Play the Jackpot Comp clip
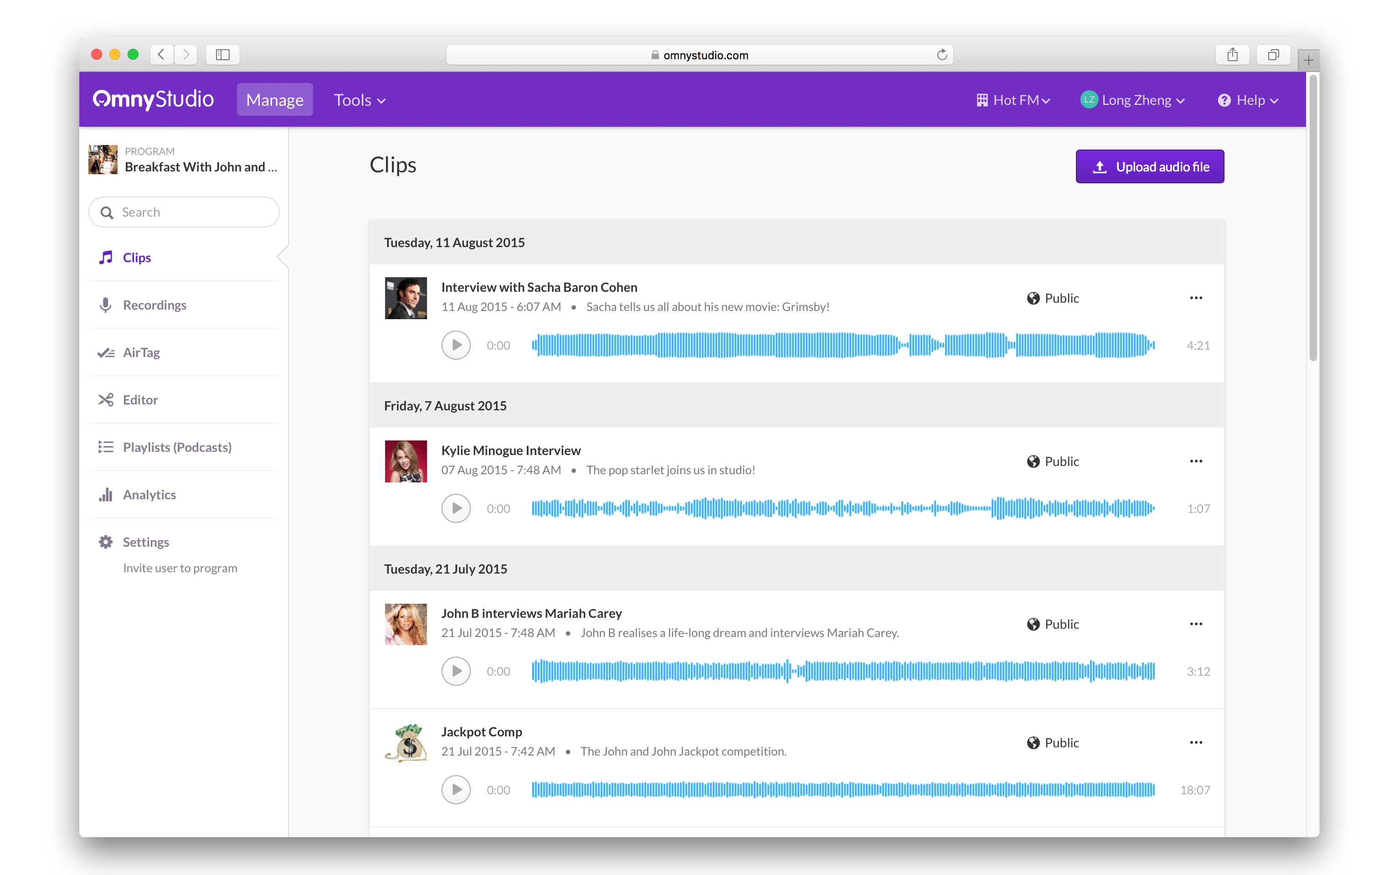 [456, 789]
